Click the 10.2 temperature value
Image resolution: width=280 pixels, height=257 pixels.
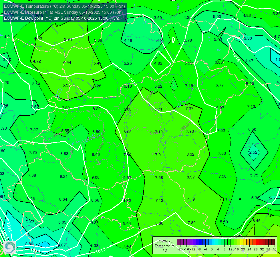click(127, 200)
